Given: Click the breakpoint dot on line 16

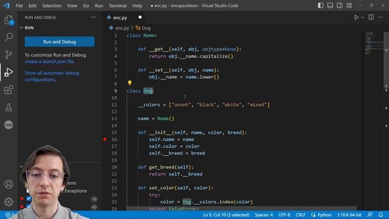Looking at the screenshot, I should 105,139.
